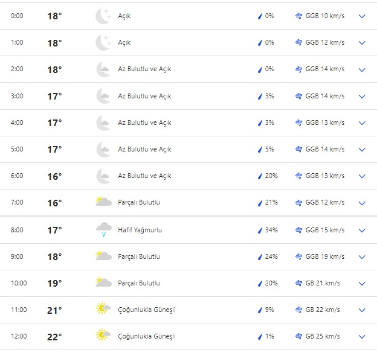
Task: Click the partly cloudy sun icon at 7:00
Action: click(x=103, y=202)
